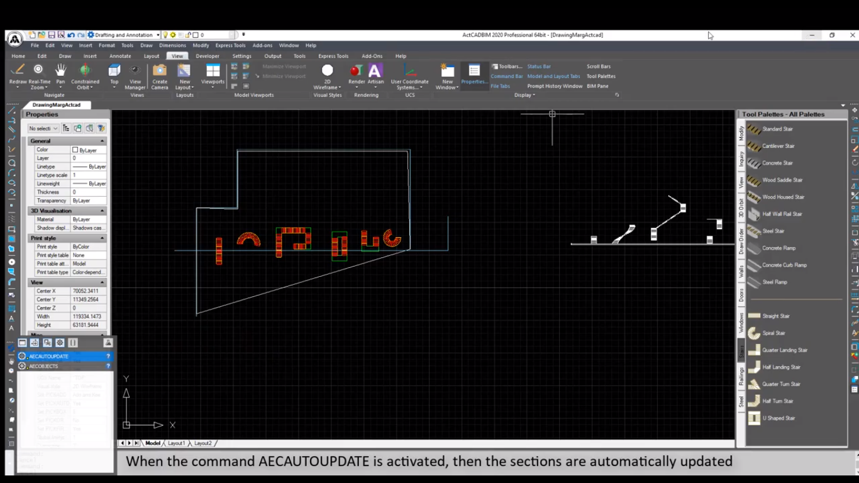This screenshot has width=859, height=483.
Task: Open the Layout1 drawing tab
Action: [x=176, y=443]
